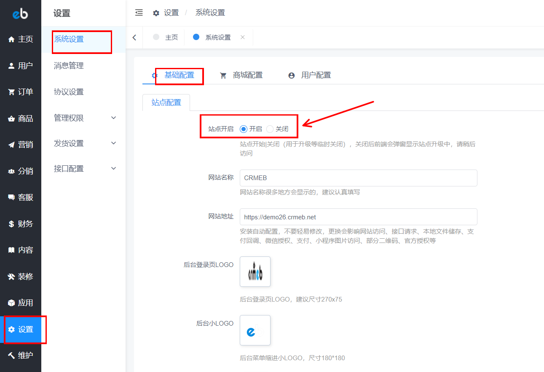Click the 后台登录页LOGO thumbnail
Screen dimensions: 544x372
tap(255, 272)
